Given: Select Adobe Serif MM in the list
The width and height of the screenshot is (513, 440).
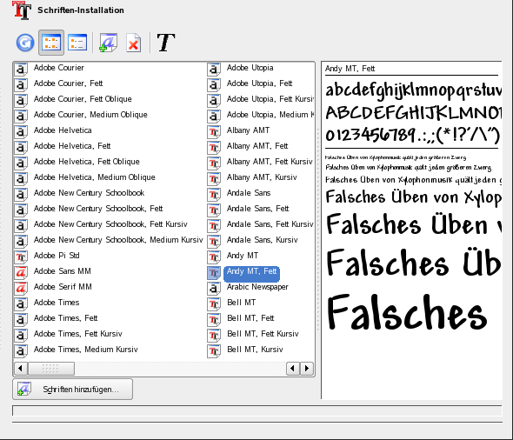Looking at the screenshot, I should 63,287.
